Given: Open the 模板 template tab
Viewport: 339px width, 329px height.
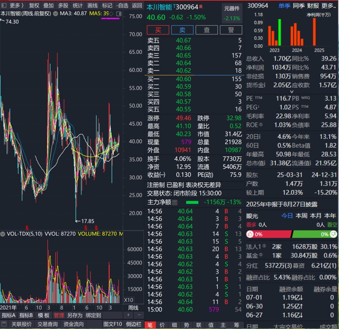Looking at the screenshot, I should pyautogui.click(x=44, y=315).
